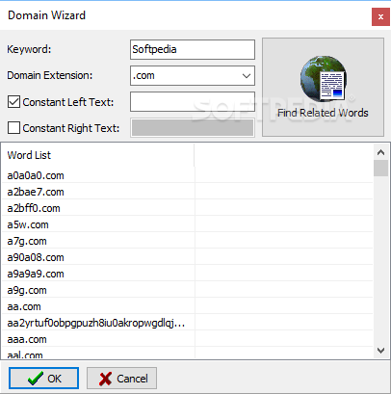Click the red X Cancel button
This screenshot has width=391, height=394.
tap(121, 379)
